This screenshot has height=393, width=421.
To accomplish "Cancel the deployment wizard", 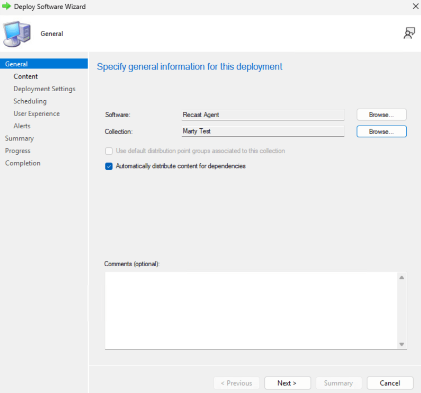I will coord(390,383).
